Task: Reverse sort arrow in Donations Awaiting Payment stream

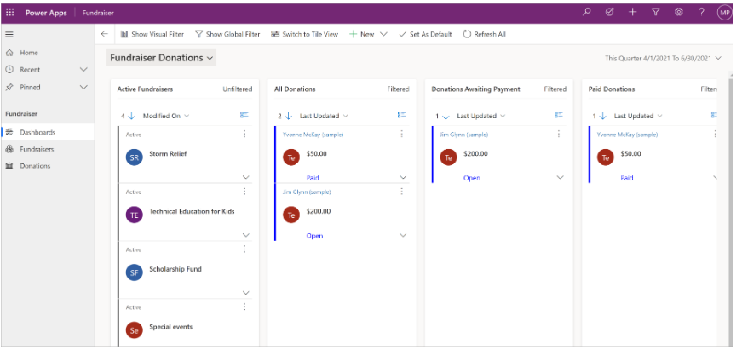Action: pyautogui.click(x=446, y=116)
